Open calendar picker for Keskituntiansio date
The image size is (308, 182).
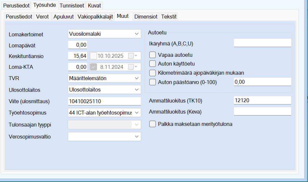[x=132, y=56]
